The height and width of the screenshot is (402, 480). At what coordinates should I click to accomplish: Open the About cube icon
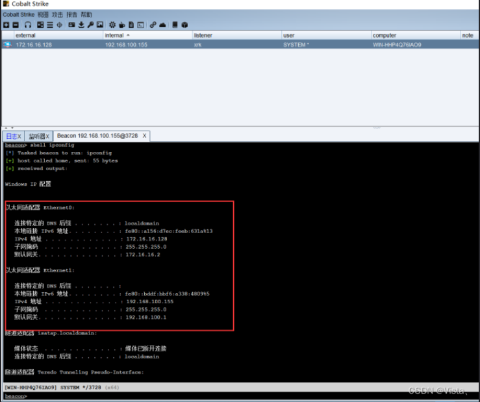point(184,25)
